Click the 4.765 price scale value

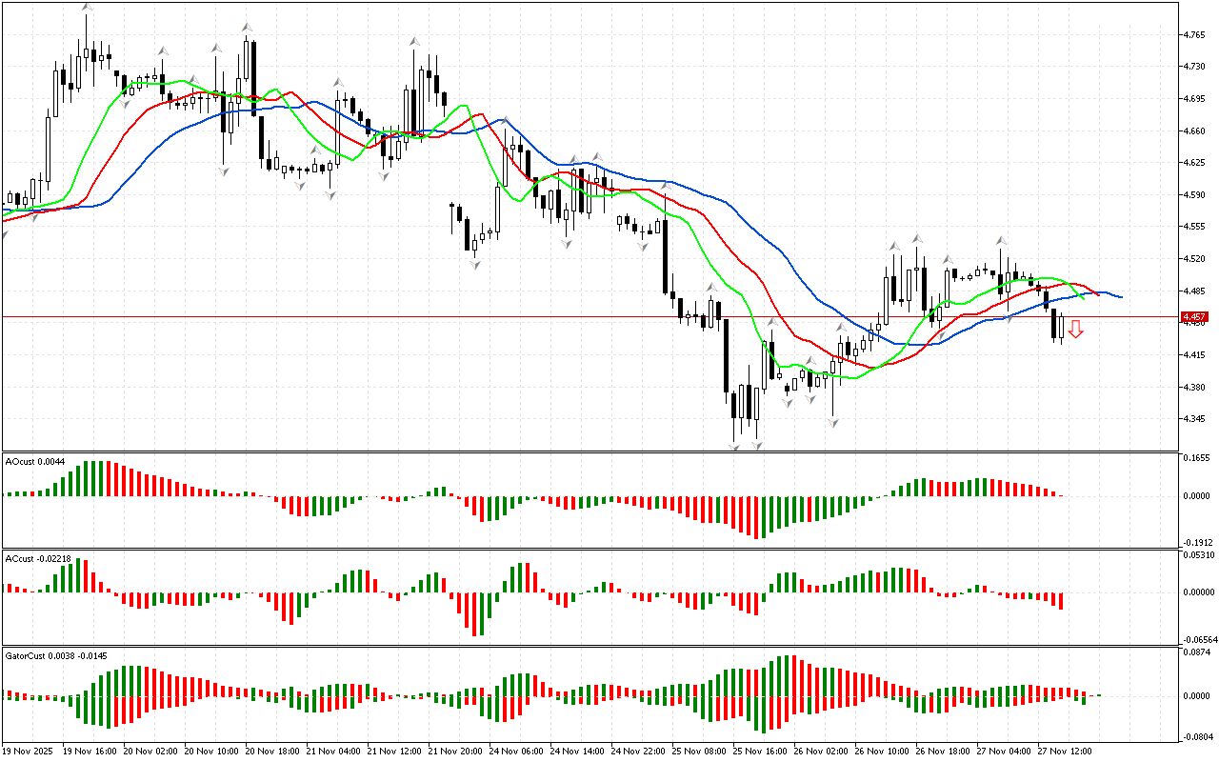1192,35
